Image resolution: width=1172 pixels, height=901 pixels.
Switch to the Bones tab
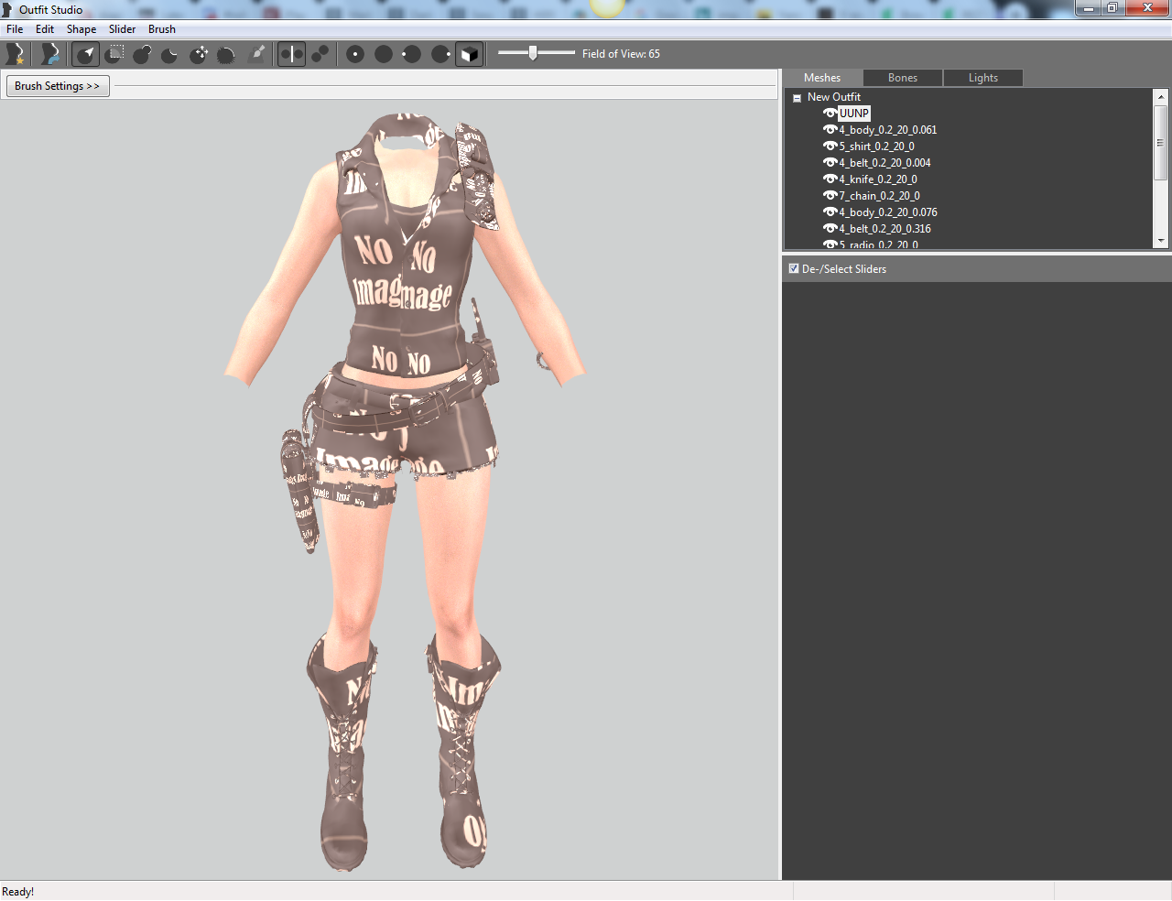click(x=903, y=78)
